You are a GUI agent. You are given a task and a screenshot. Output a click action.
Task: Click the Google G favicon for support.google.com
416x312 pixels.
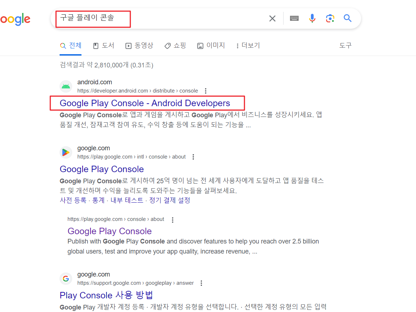[66, 279]
